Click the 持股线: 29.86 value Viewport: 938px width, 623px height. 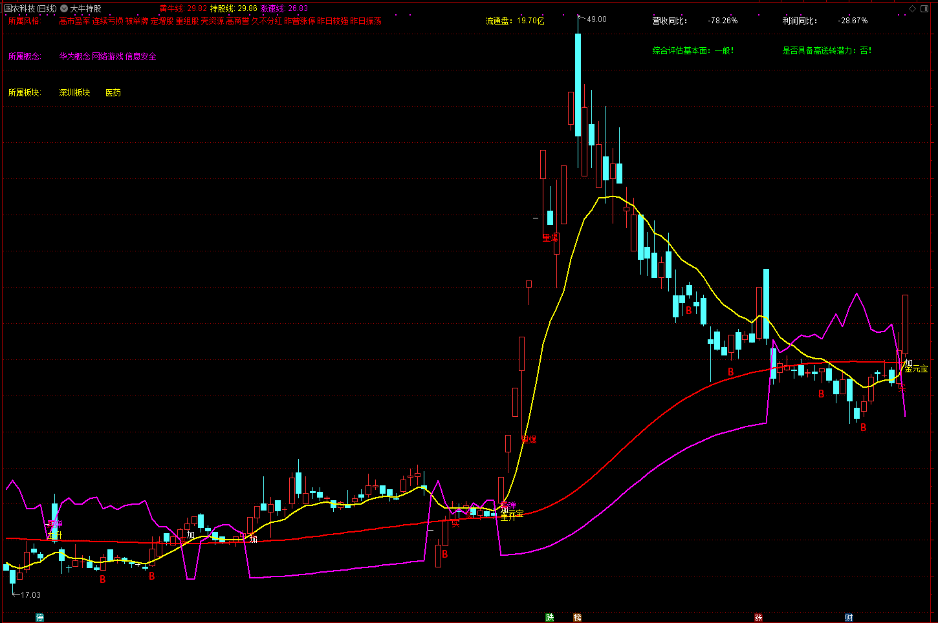[234, 9]
